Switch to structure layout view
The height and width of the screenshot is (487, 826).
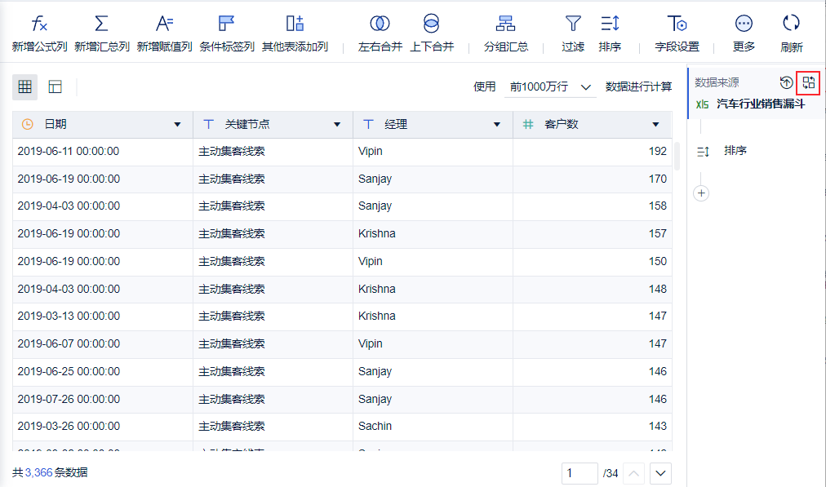tap(55, 86)
